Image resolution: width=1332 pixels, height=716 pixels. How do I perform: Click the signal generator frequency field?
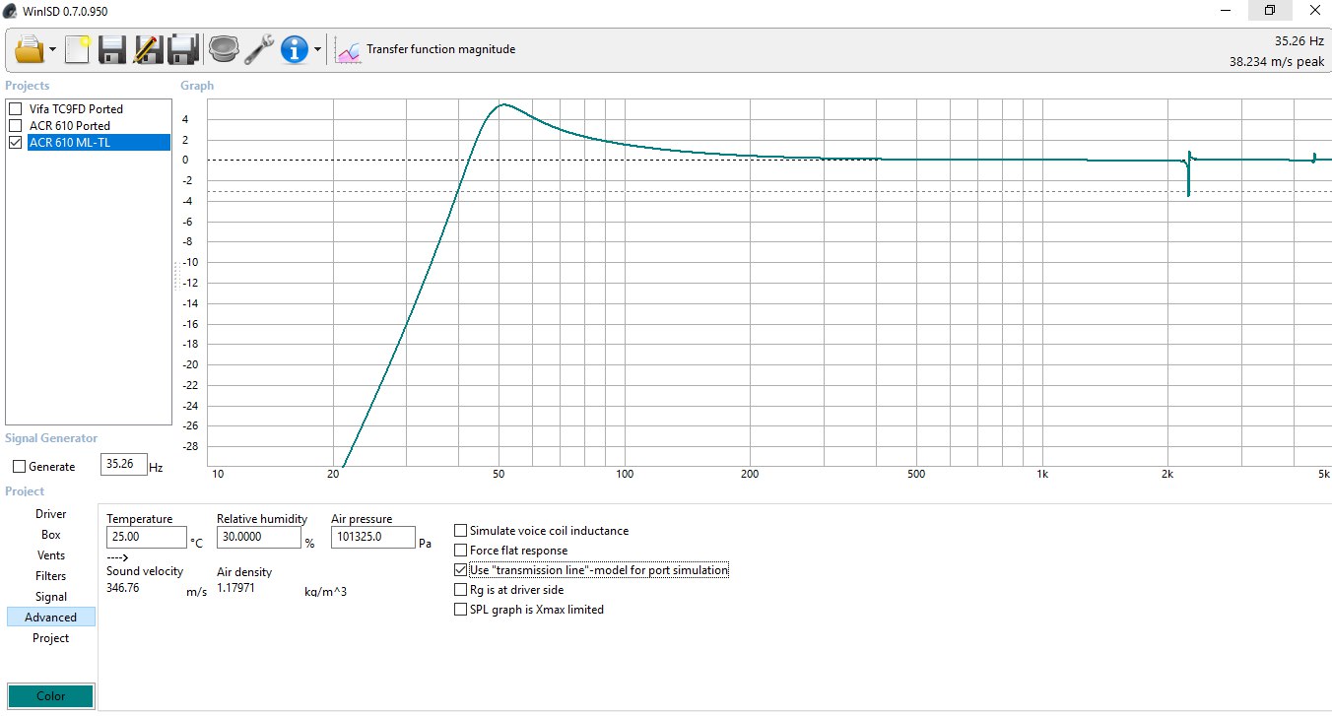tap(124, 465)
